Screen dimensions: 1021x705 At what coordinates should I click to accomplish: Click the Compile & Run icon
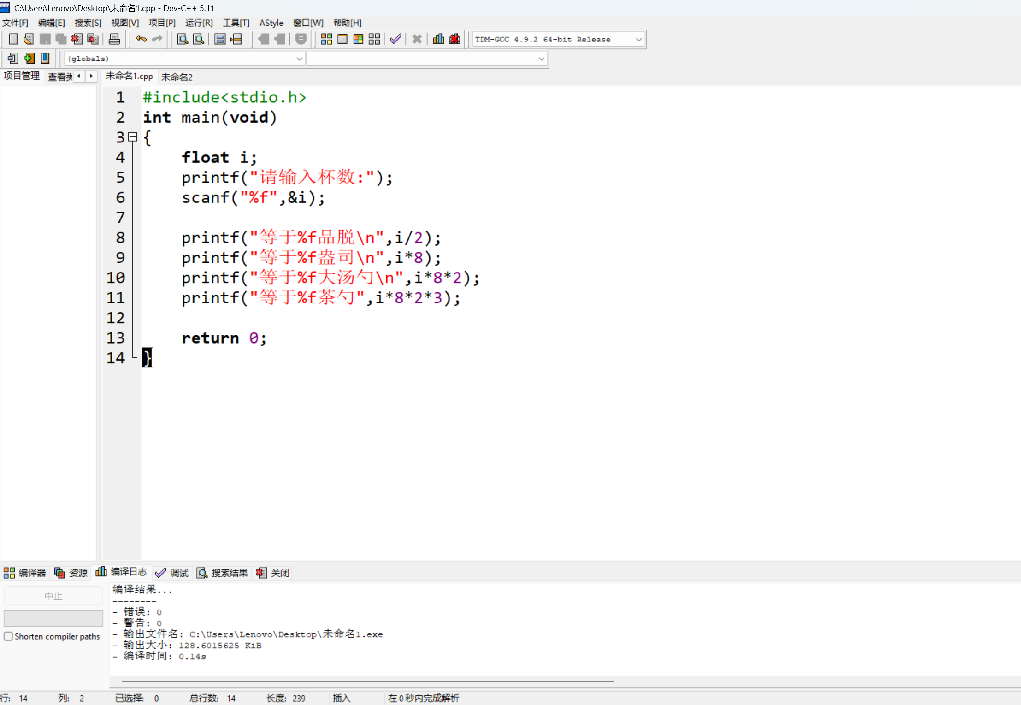tap(358, 39)
